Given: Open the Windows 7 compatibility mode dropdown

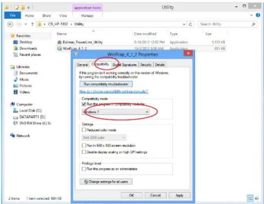Looking at the screenshot, I should tap(116, 112).
